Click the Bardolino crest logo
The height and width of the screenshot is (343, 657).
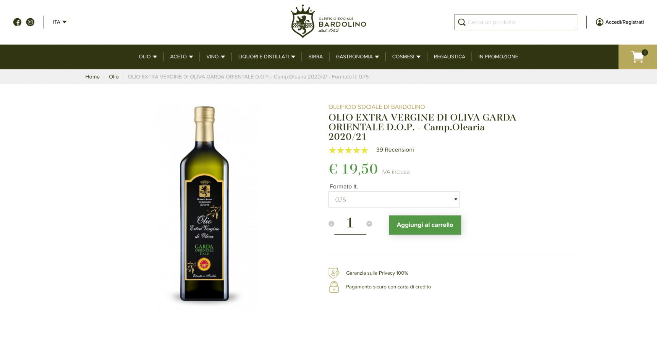click(x=303, y=21)
